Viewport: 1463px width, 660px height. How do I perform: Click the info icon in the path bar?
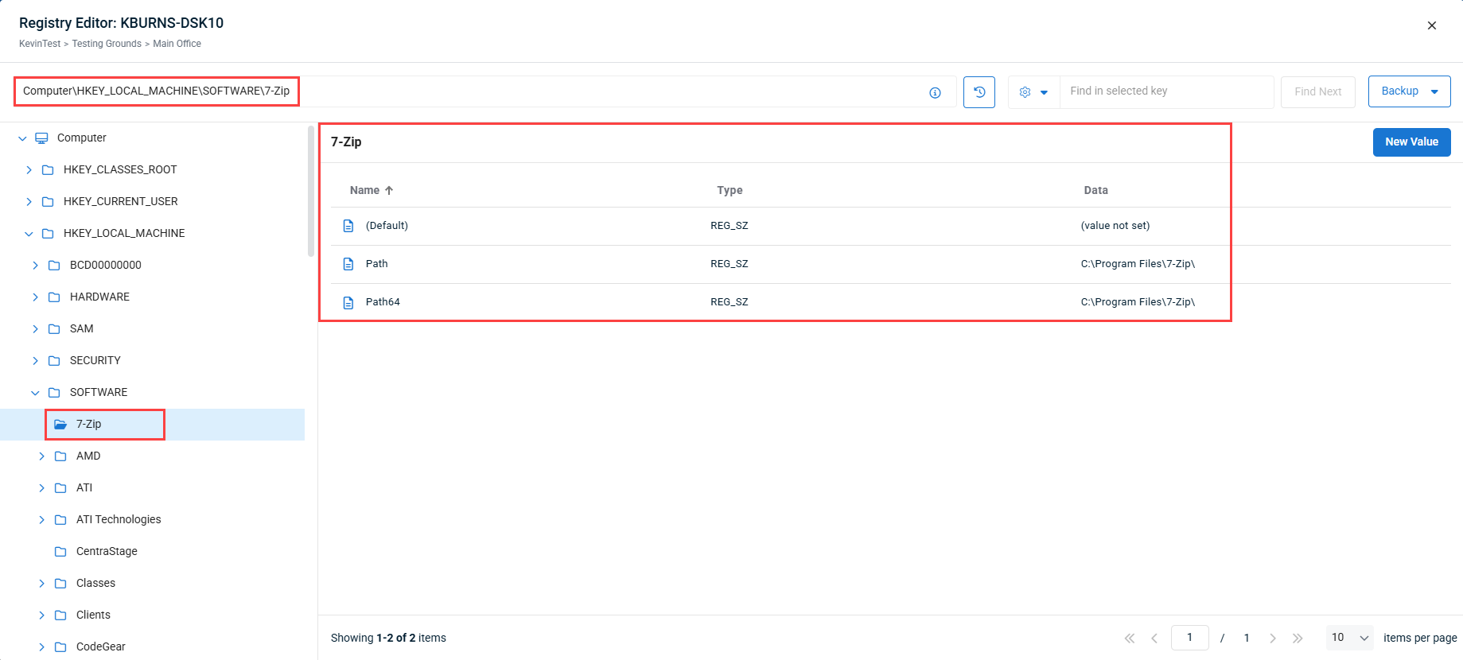935,92
